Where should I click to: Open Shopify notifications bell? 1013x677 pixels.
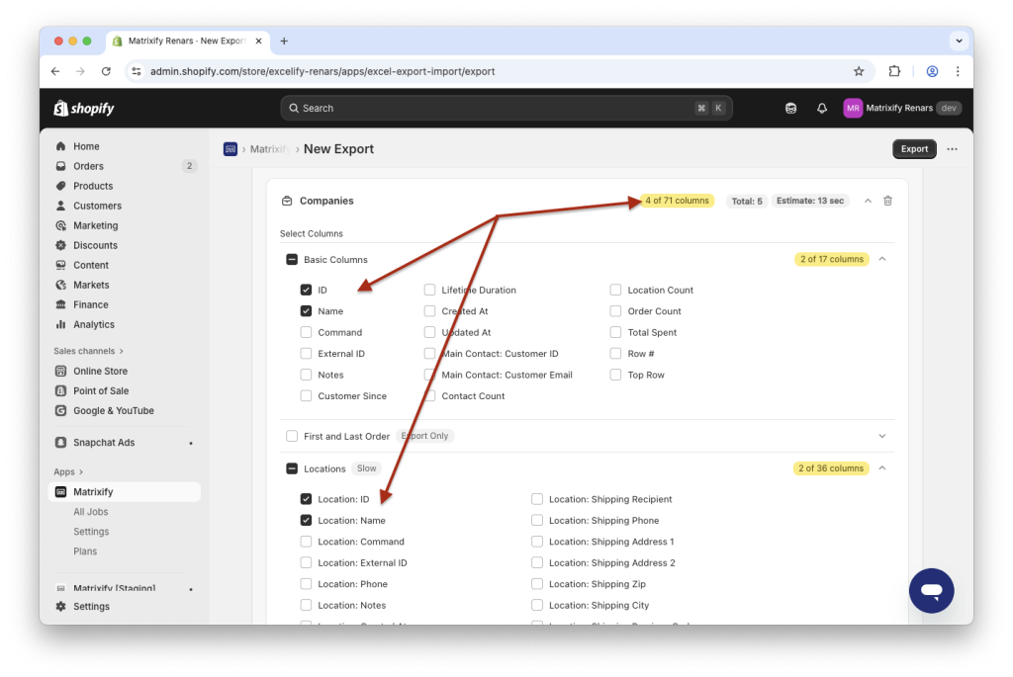[821, 108]
